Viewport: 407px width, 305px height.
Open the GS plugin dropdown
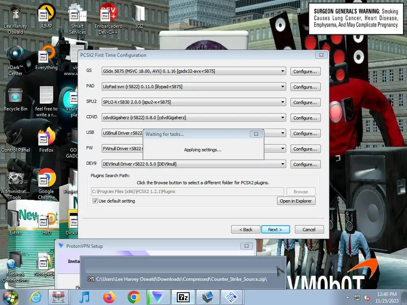[x=194, y=71]
